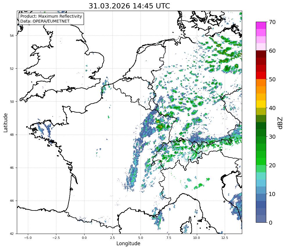Select the light green 20 dBZ colorbar segment
The width and height of the screenshot is (286, 249).
261,169
